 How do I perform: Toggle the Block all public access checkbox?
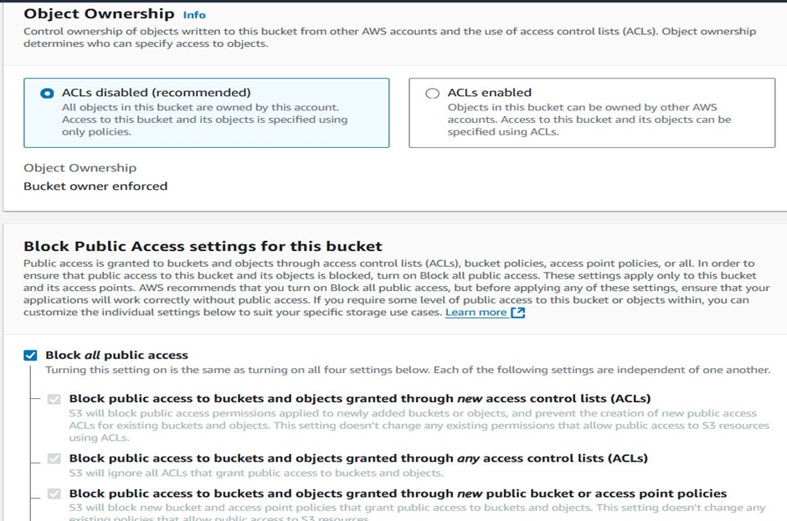[31, 355]
